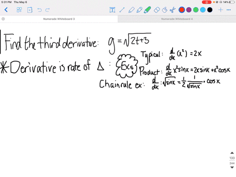Tap the 5:31 PM clock in the status bar
The width and height of the screenshot is (236, 177).
[6, 2]
